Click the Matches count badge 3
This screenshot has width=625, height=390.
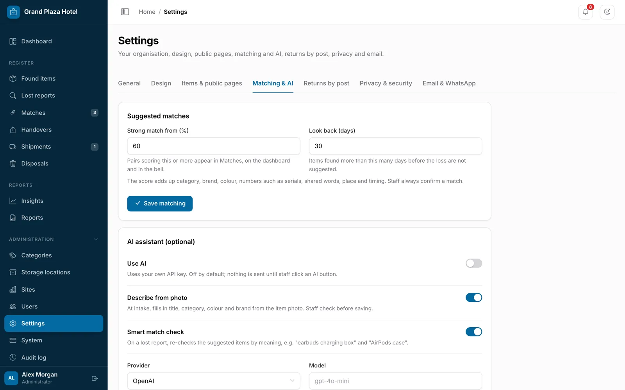pos(95,113)
